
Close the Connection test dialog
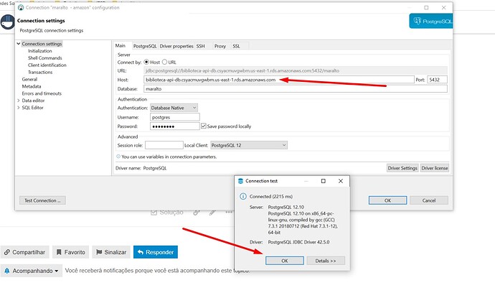[341, 181]
